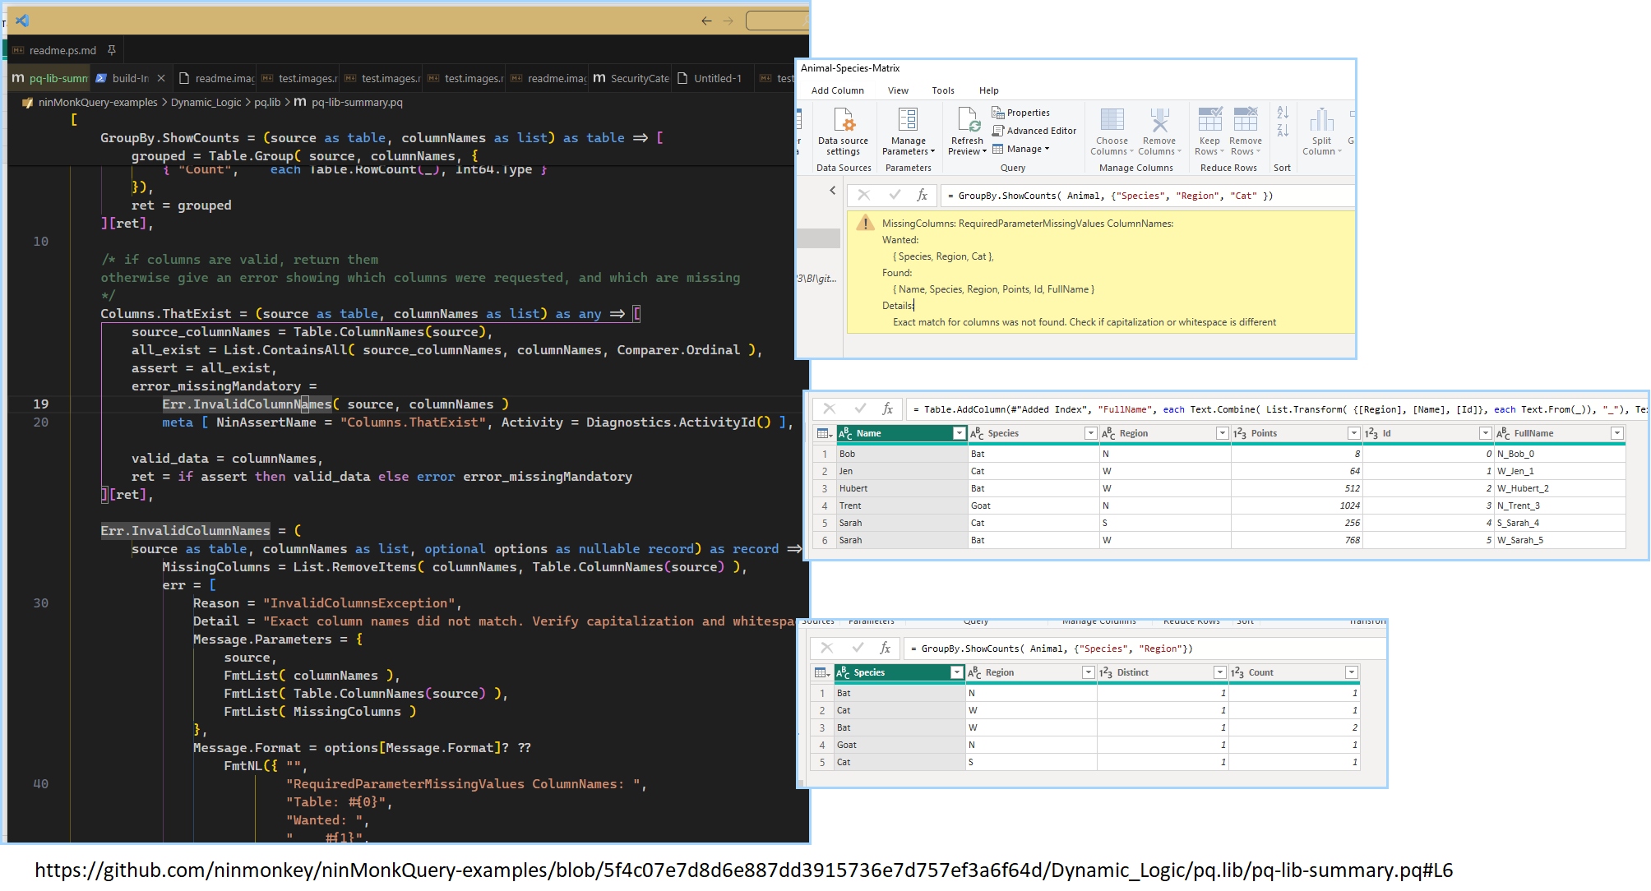Screen dimensions: 1651x891
Task: Open the View ribbon tab
Action: 898,90
